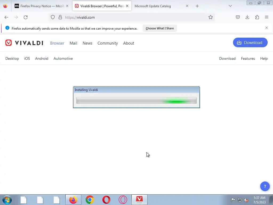Click Download in the secondary navigation
Viewport: 273px width, 205px height.
pyautogui.click(x=227, y=58)
